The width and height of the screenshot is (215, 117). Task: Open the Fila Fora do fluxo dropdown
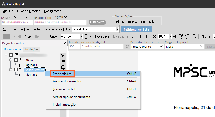tap(117, 29)
